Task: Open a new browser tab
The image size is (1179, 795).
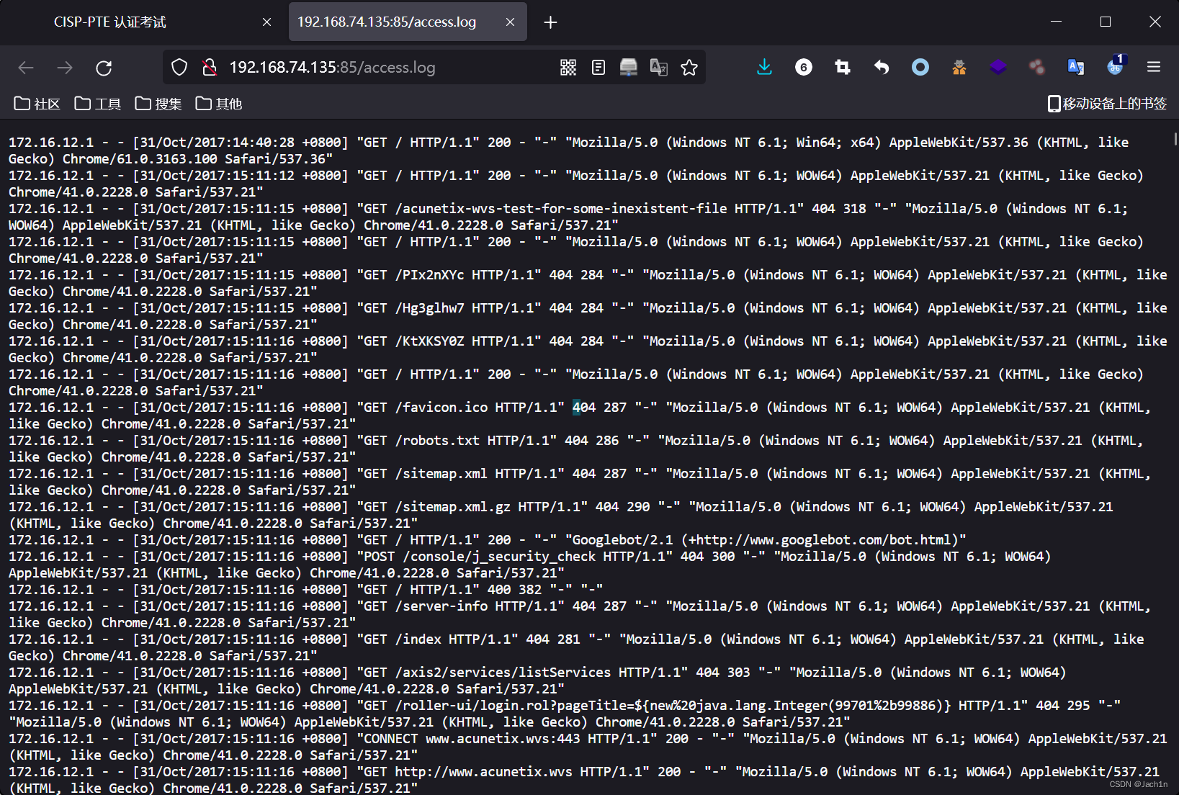Action: [550, 22]
